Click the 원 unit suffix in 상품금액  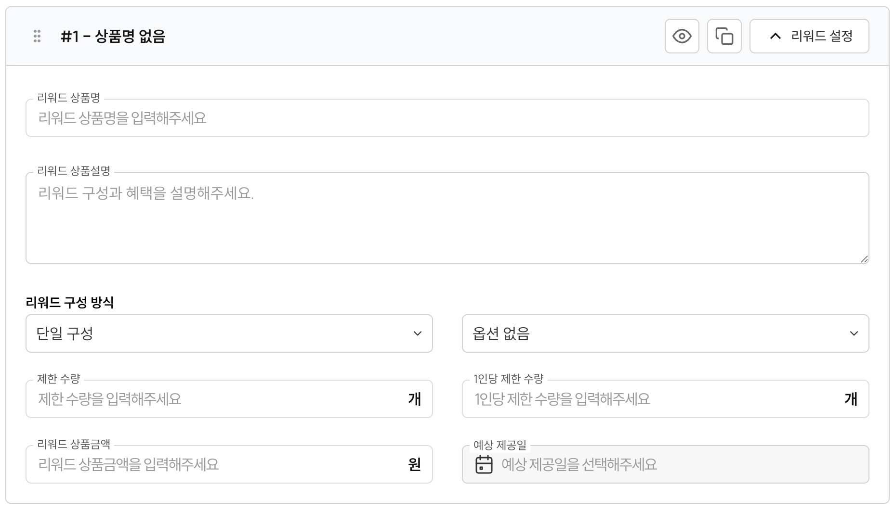coord(414,464)
